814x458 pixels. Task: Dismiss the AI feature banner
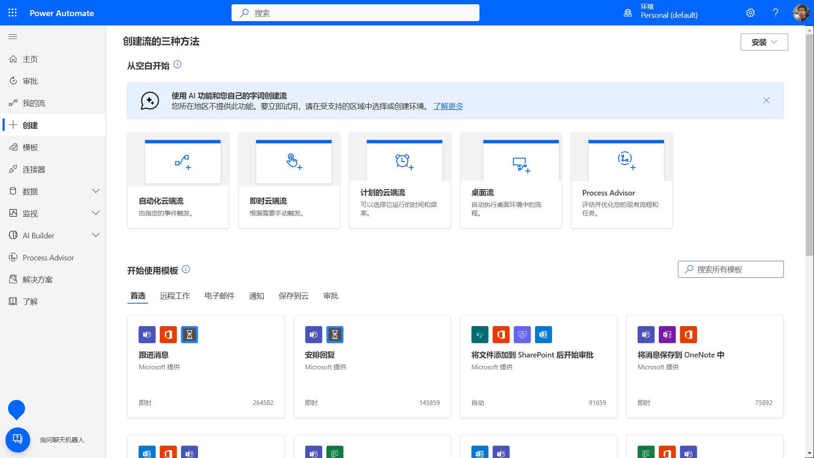[x=767, y=101]
